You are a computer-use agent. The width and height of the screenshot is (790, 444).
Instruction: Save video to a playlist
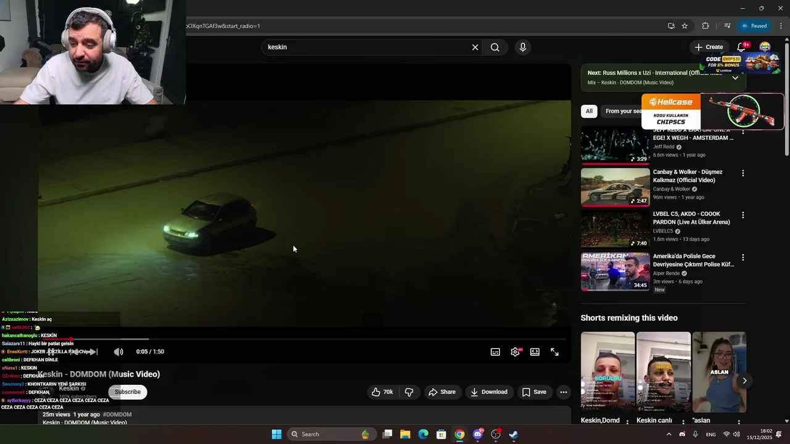(x=534, y=392)
